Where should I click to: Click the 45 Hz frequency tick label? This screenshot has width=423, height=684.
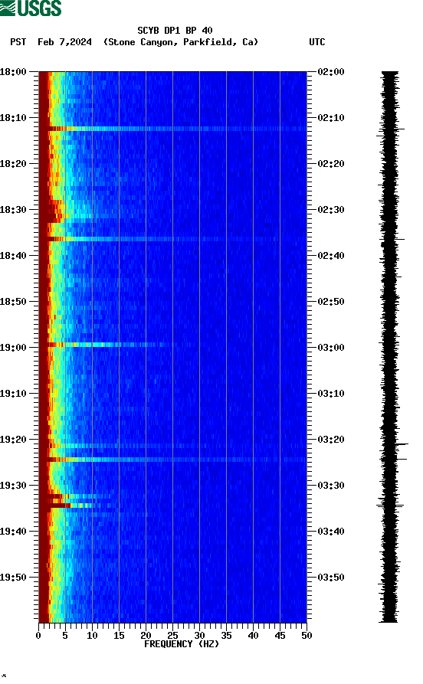[280, 636]
